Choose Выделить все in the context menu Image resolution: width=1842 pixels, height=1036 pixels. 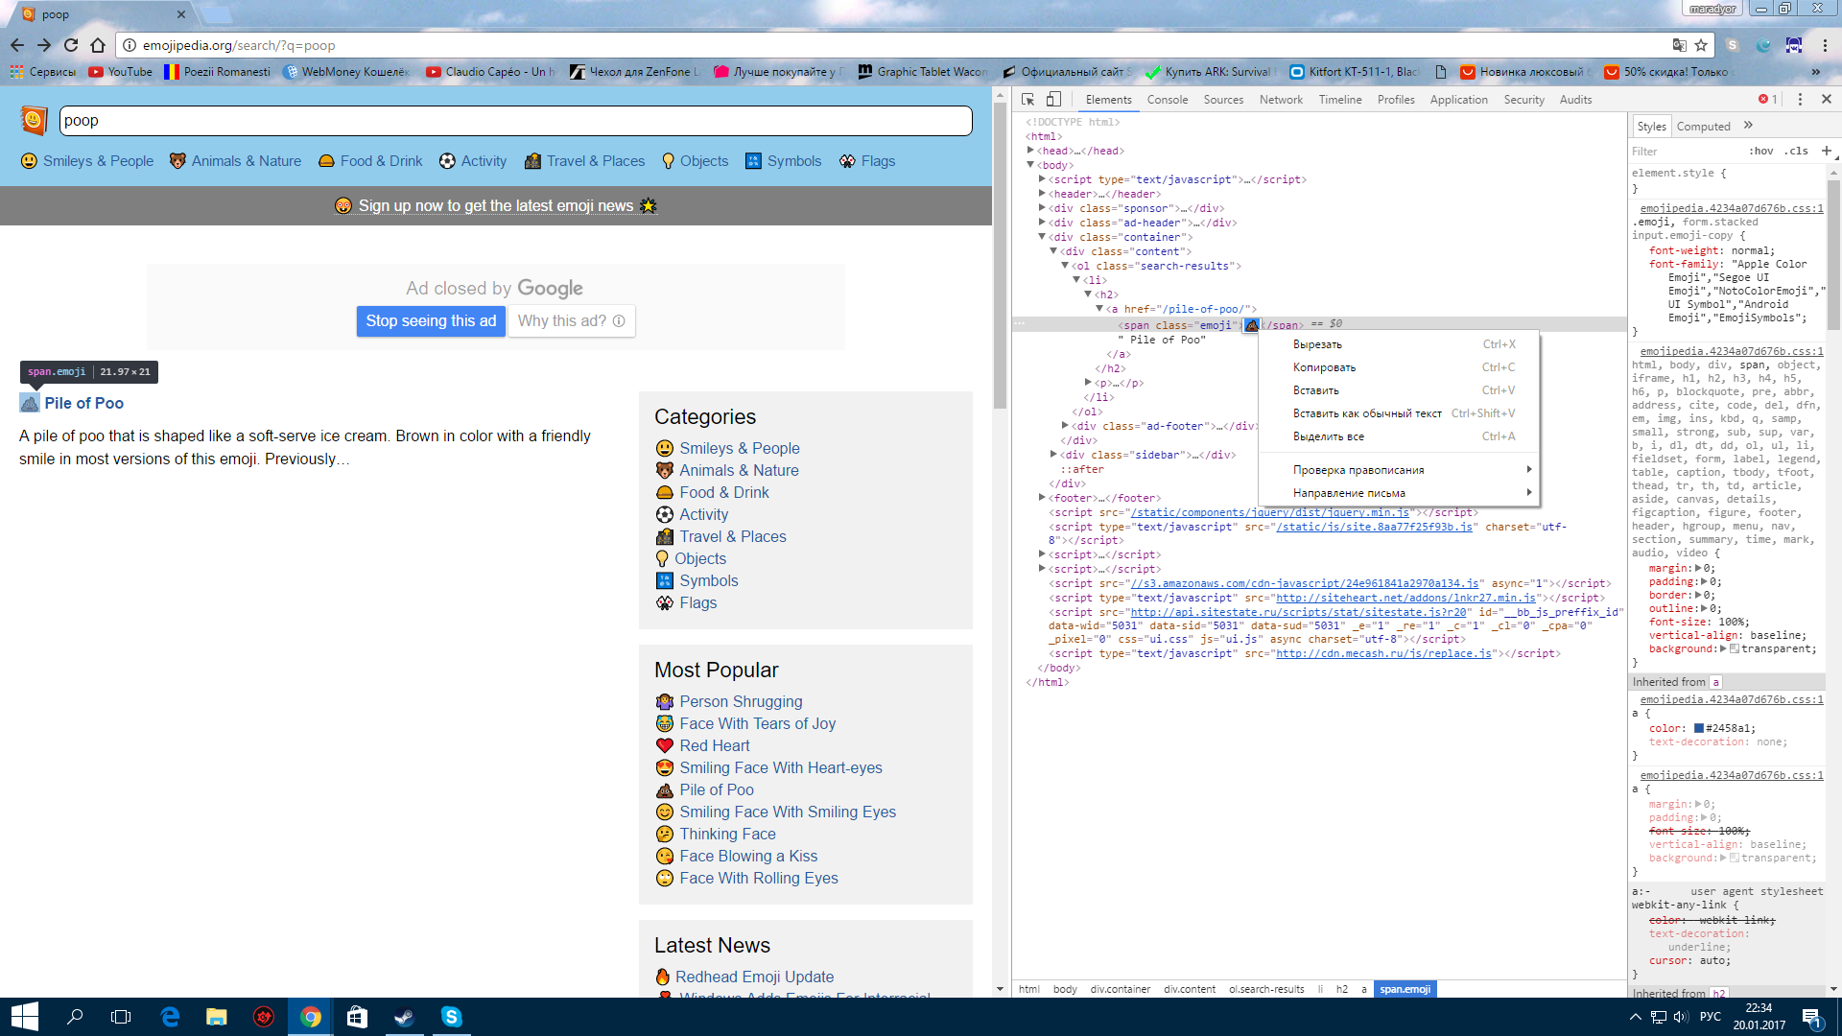(1399, 436)
